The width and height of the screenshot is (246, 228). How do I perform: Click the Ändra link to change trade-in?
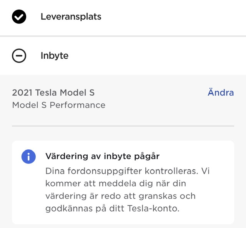click(221, 92)
